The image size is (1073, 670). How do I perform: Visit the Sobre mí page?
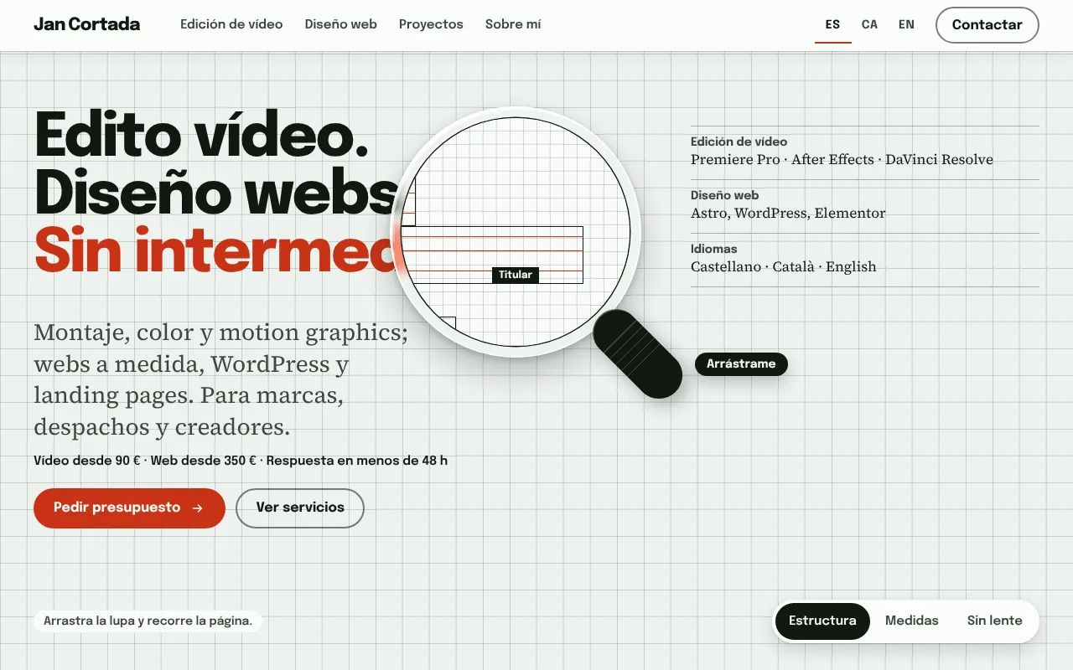pos(513,24)
